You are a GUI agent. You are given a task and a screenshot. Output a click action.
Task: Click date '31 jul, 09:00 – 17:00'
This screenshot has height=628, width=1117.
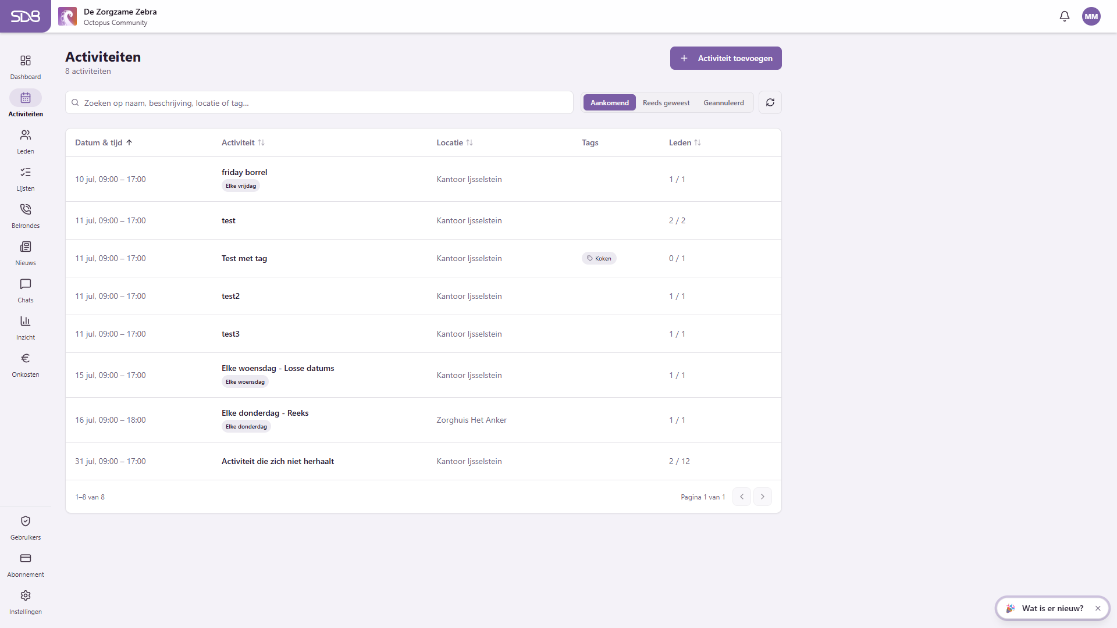[x=111, y=461]
